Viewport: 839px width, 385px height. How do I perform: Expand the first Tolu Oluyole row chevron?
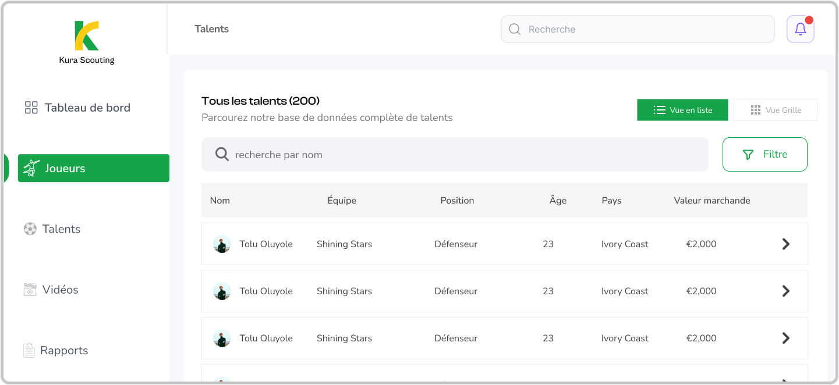pos(785,244)
